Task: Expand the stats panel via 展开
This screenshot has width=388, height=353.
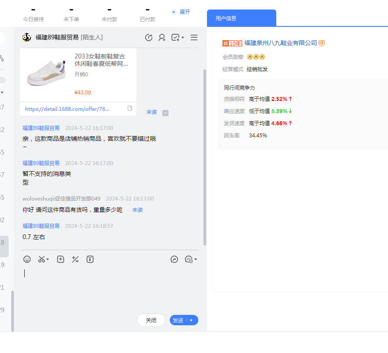Action: pos(181,12)
